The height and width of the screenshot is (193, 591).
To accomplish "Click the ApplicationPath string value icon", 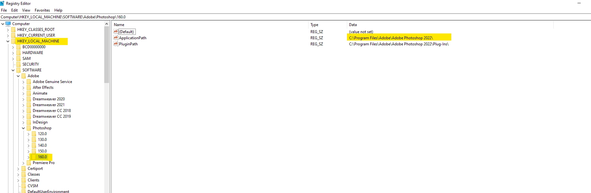I will tap(116, 38).
